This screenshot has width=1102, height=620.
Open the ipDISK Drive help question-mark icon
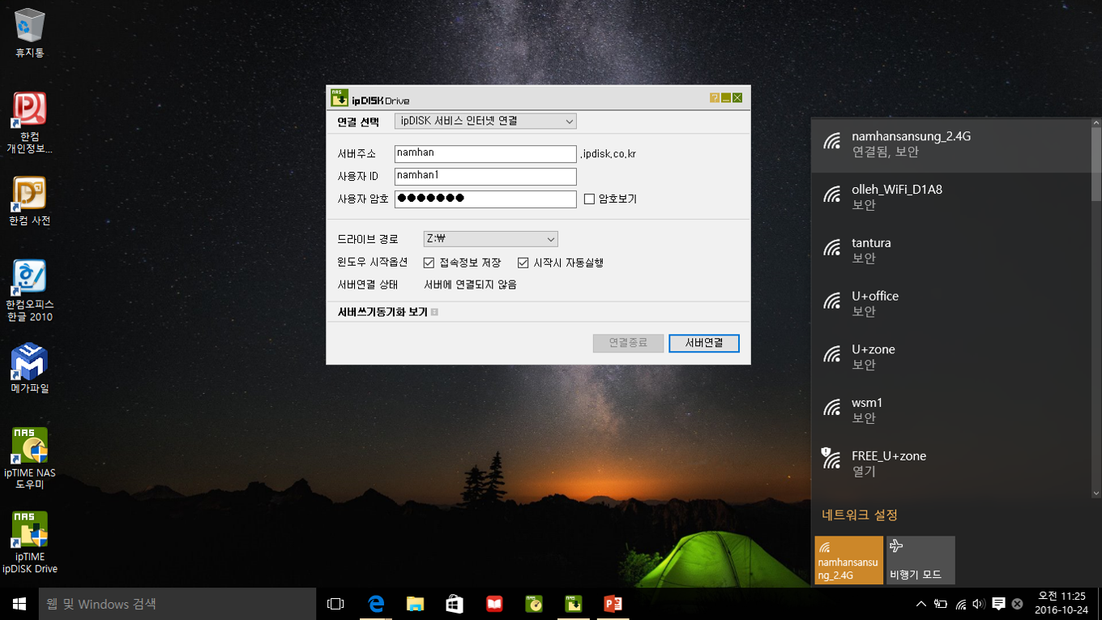click(x=714, y=98)
